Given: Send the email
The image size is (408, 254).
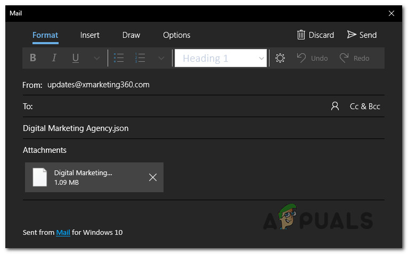Looking at the screenshot, I should tap(362, 35).
